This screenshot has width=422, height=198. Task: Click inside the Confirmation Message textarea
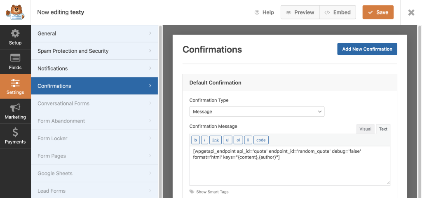pyautogui.click(x=290, y=166)
